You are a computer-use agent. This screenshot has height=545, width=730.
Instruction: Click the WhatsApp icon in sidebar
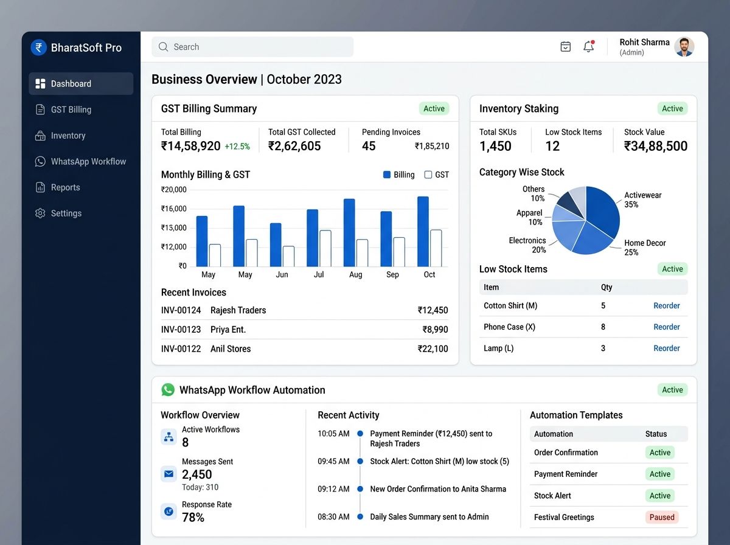[x=40, y=161]
